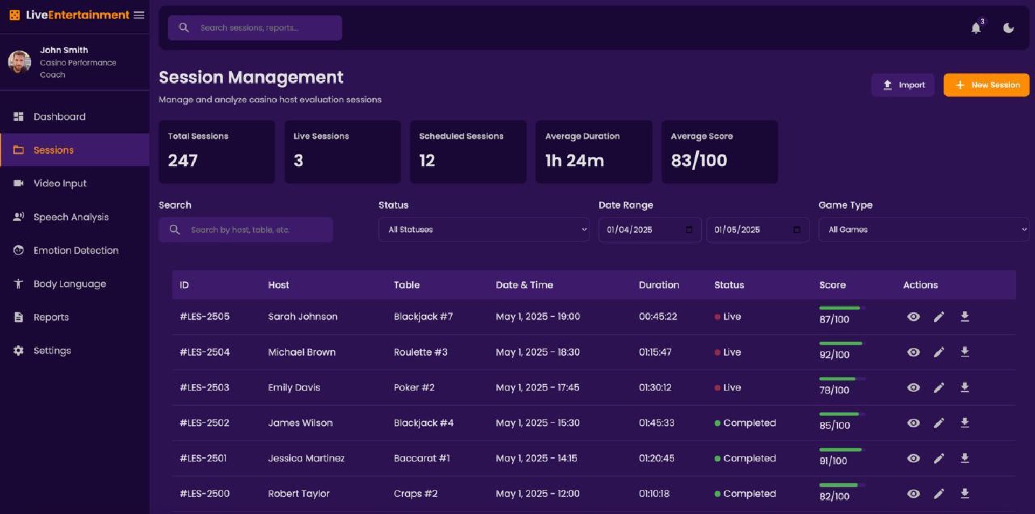Preview Sarah Johnson's live session

(x=913, y=317)
